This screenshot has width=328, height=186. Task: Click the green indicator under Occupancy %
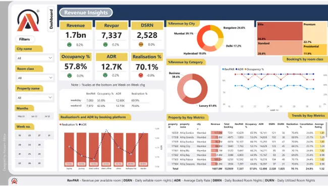pyautogui.click(x=70, y=76)
